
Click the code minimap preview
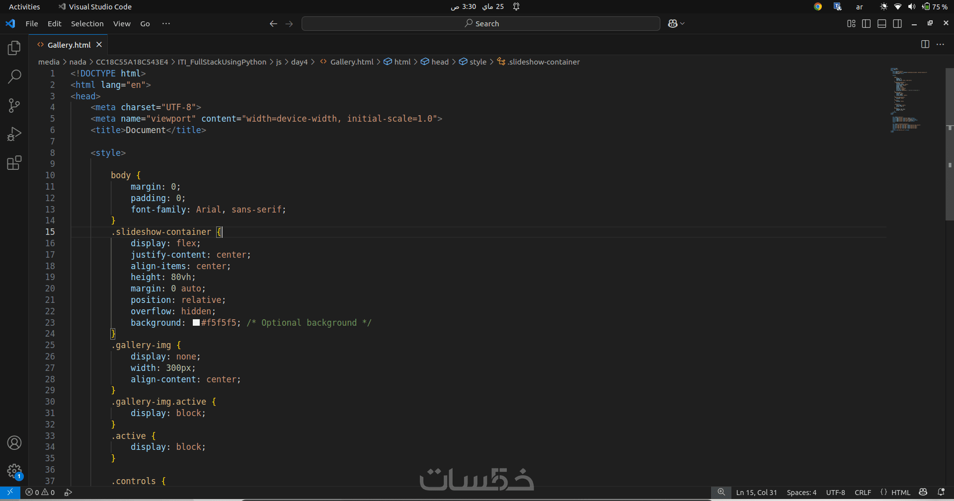pos(909,99)
